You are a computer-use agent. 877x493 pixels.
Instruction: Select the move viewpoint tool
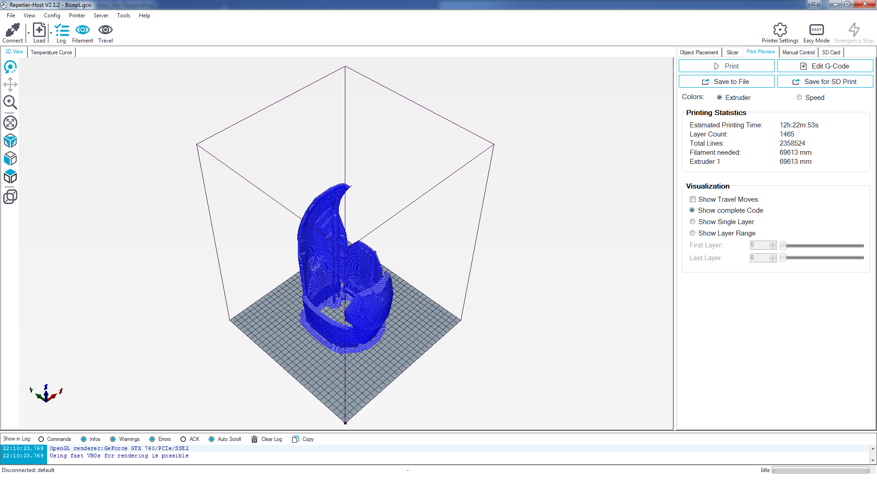tap(10, 84)
